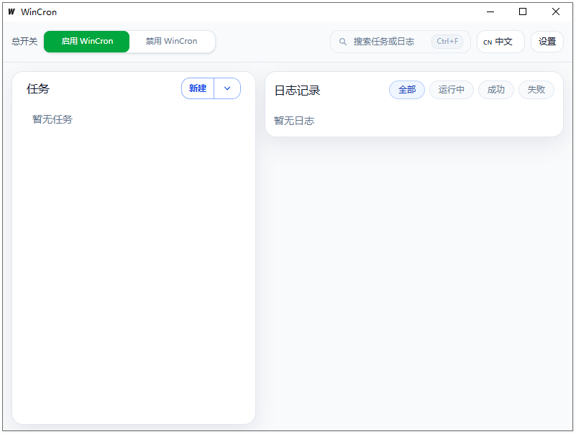Select the Ctrl+F shortcut badge in search bar

click(448, 41)
